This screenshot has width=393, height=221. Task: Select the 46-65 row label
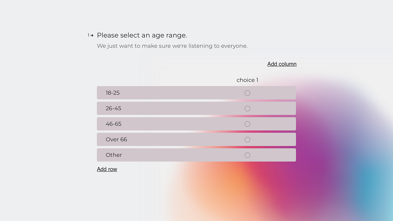click(x=113, y=124)
